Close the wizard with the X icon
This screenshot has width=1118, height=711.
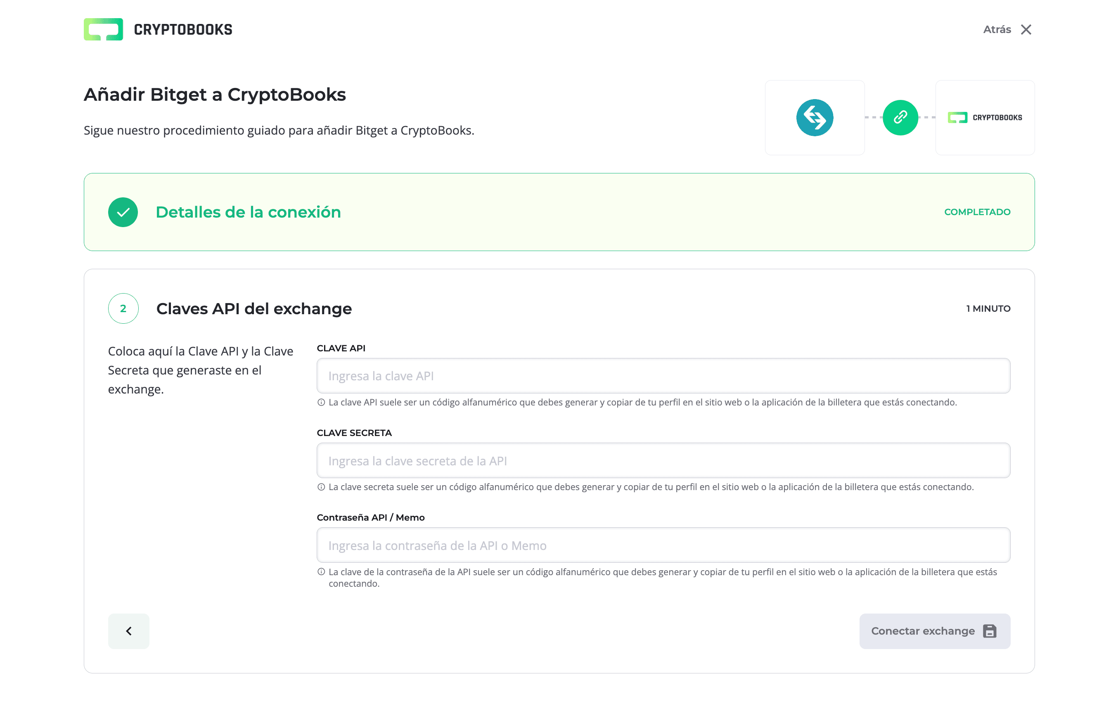[1026, 29]
